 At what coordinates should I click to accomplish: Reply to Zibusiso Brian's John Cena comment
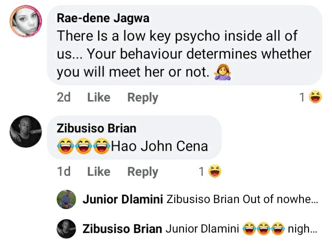(x=142, y=172)
